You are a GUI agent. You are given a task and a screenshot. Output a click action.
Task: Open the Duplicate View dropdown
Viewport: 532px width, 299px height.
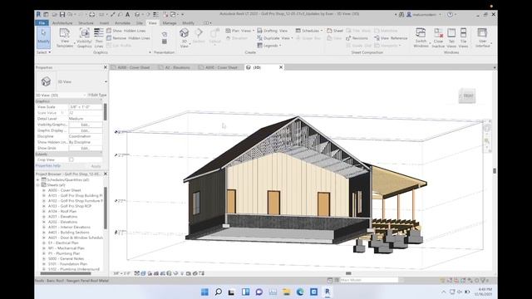click(275, 38)
